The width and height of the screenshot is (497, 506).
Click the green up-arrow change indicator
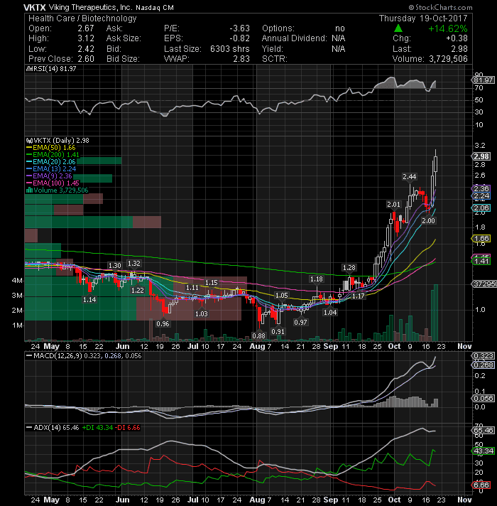(x=398, y=28)
